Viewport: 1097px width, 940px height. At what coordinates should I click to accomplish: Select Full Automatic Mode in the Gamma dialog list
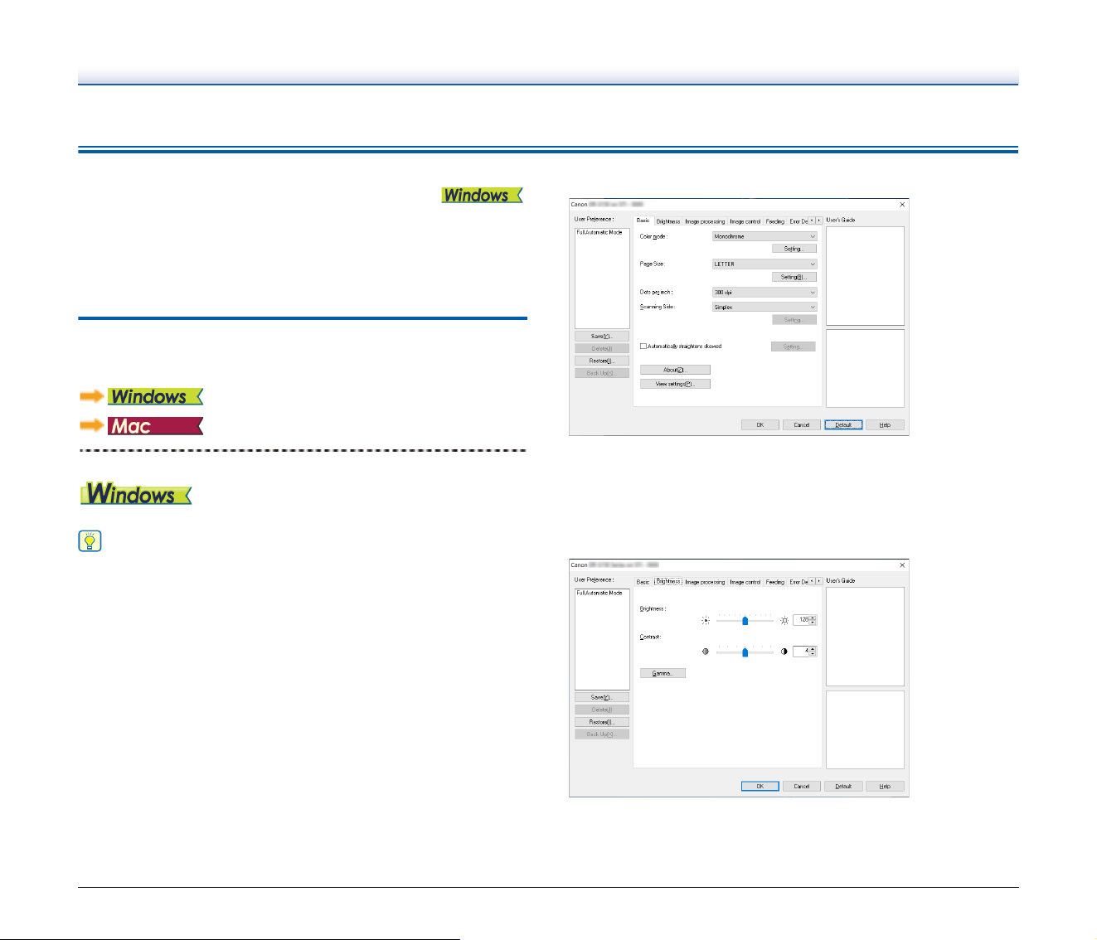point(599,593)
